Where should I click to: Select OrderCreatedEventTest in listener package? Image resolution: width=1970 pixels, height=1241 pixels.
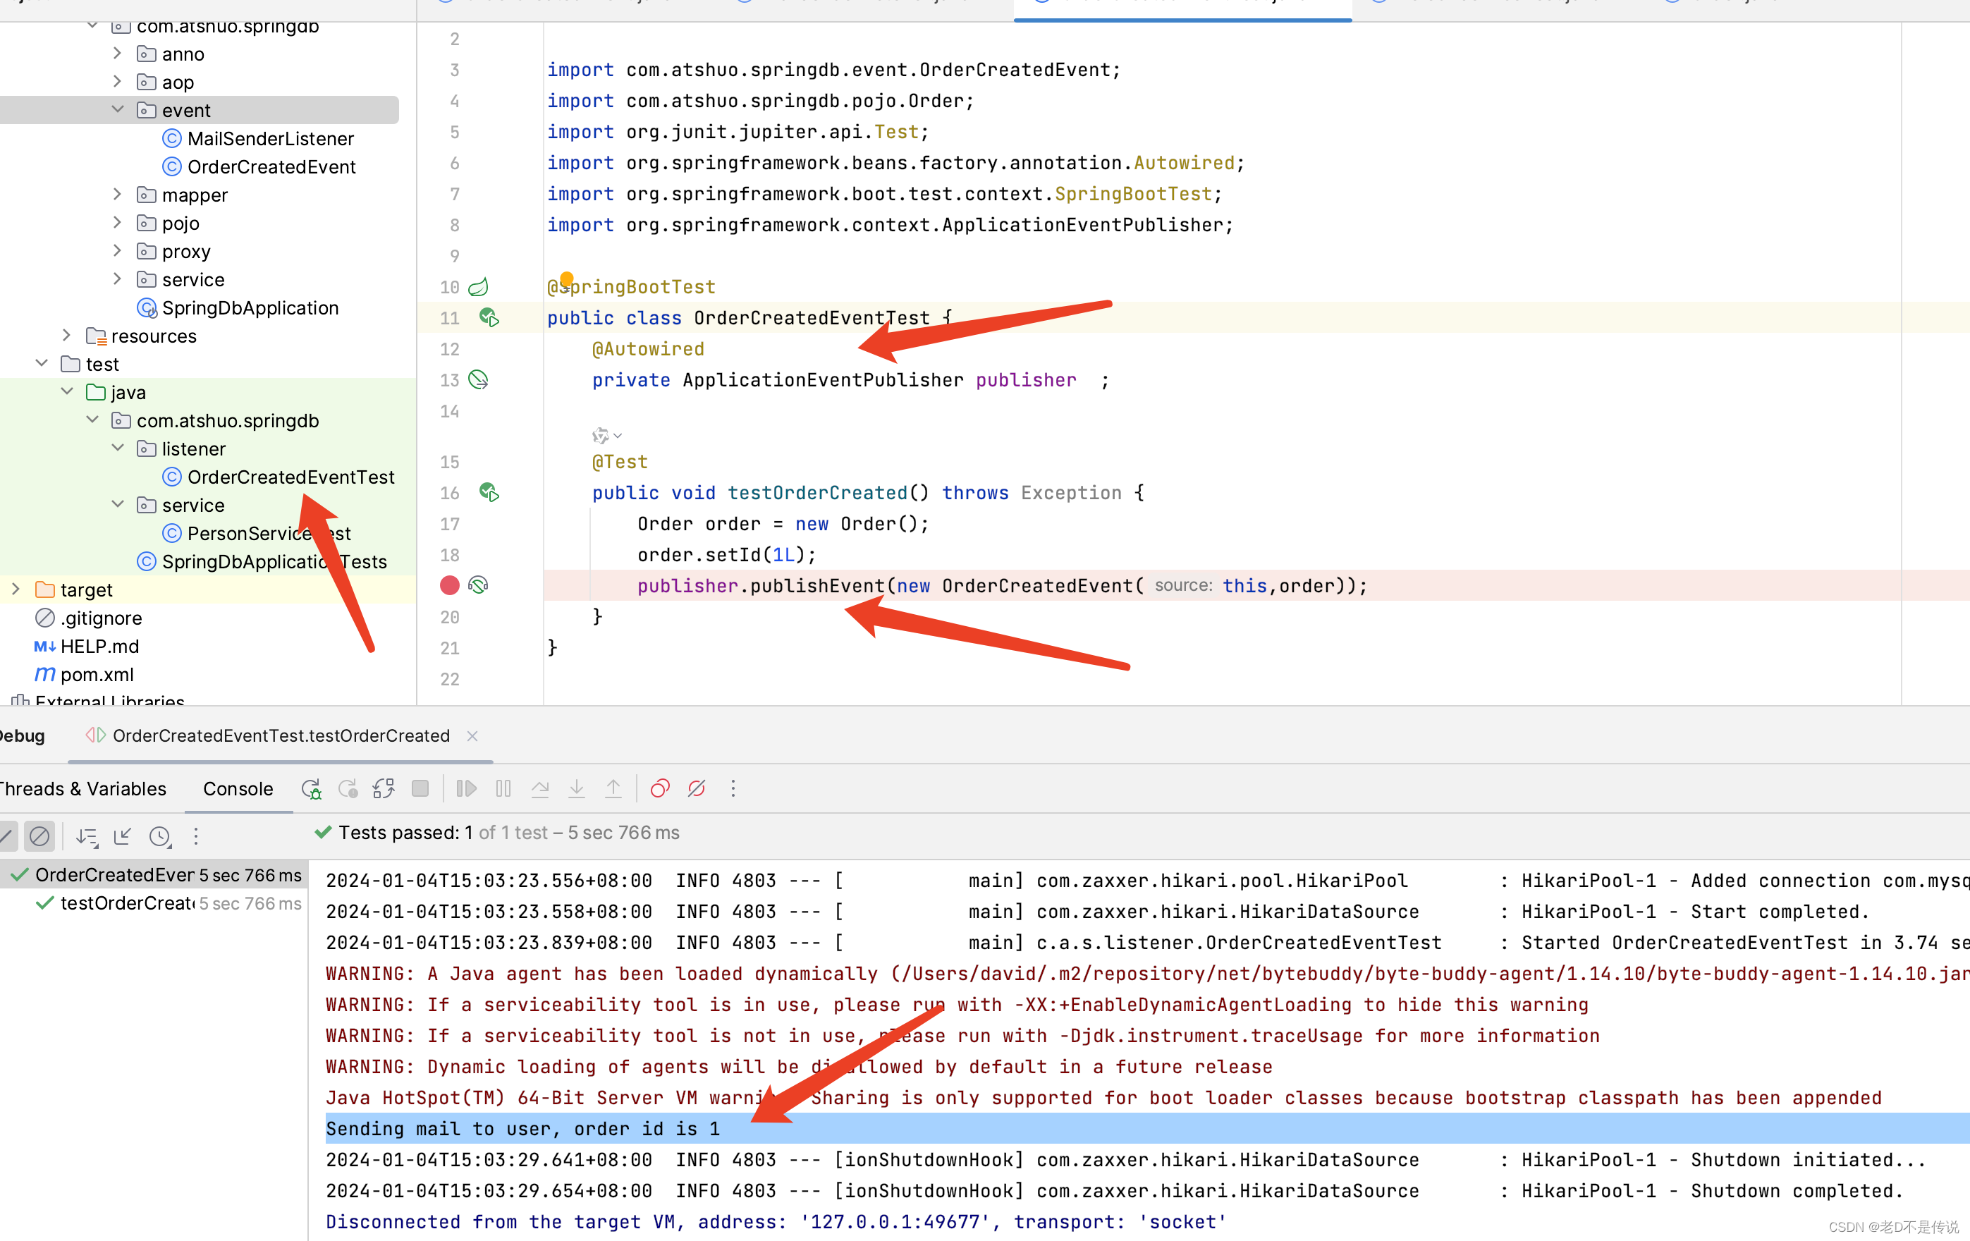[286, 476]
